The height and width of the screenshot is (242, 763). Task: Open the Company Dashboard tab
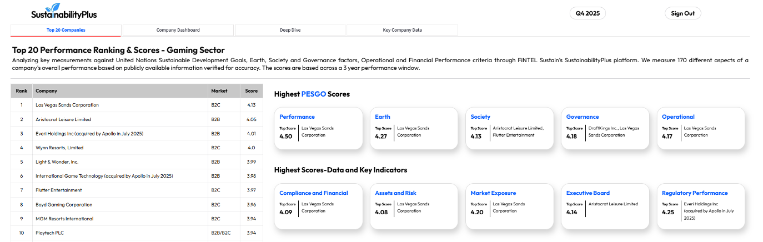tap(178, 30)
